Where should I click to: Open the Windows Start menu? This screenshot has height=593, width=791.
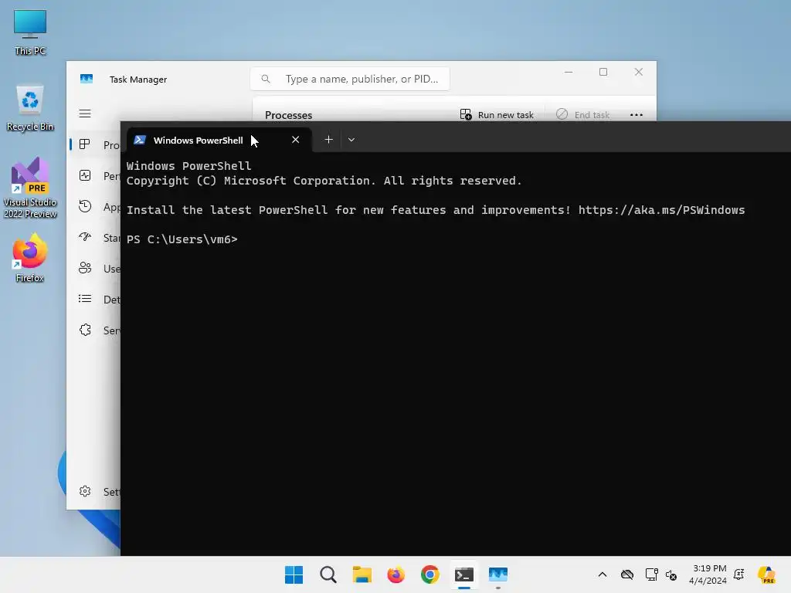click(294, 574)
